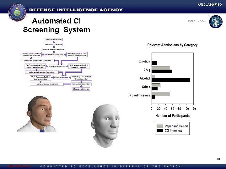
Task: Click the Relevant Admissions by Category chart title
Action: [172, 45]
